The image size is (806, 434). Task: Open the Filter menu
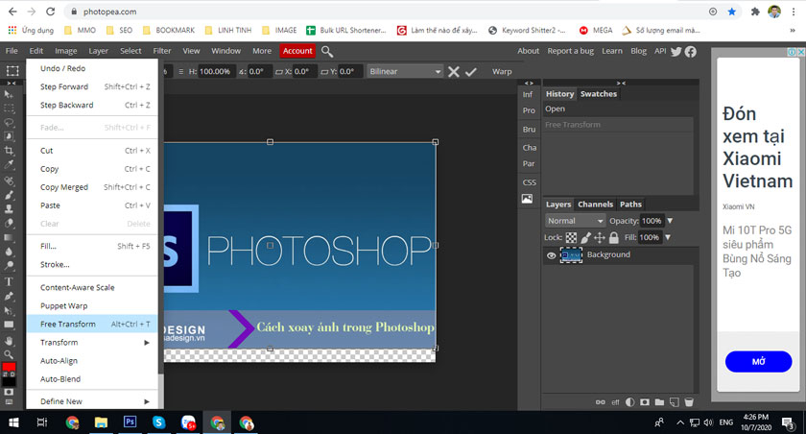coord(162,51)
